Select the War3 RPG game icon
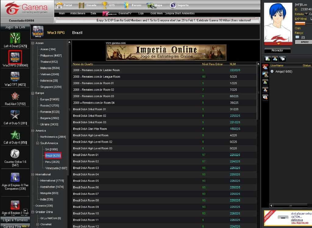The image size is (312, 228). 15,57
